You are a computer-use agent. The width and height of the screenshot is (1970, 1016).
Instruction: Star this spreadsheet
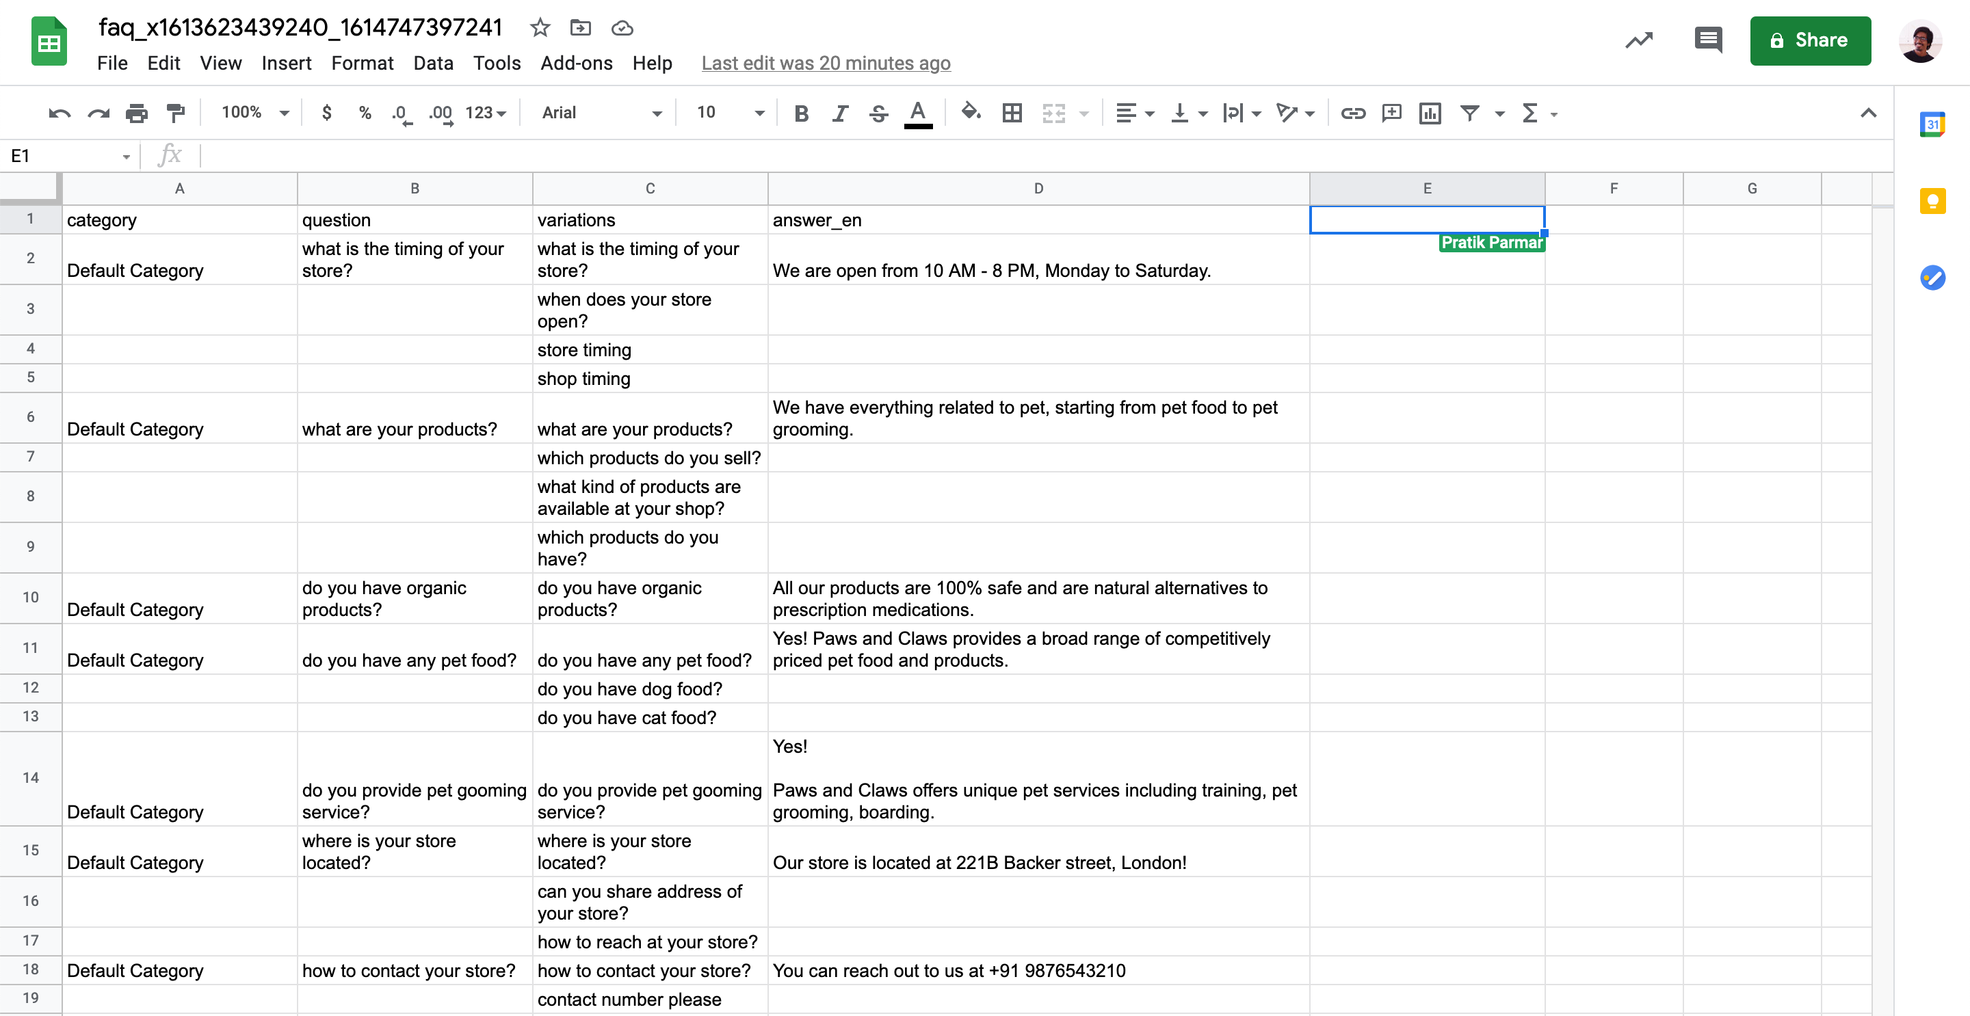tap(540, 28)
